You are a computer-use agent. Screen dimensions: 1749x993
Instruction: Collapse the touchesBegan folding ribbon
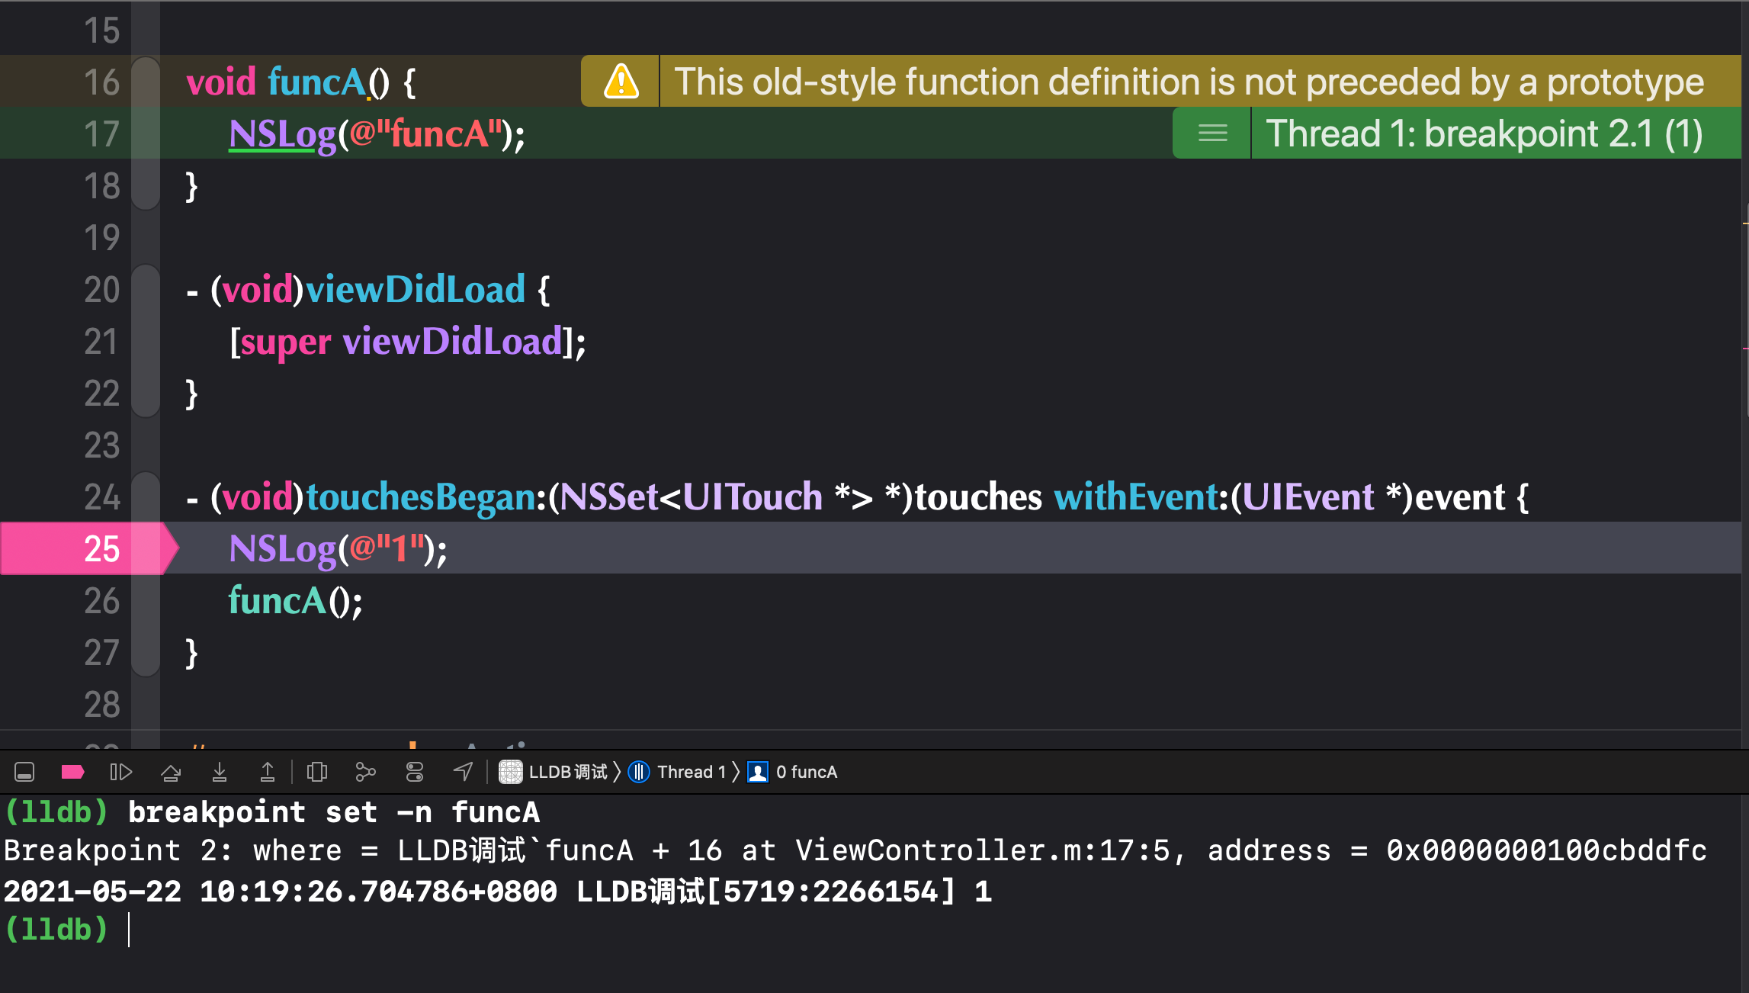(146, 574)
